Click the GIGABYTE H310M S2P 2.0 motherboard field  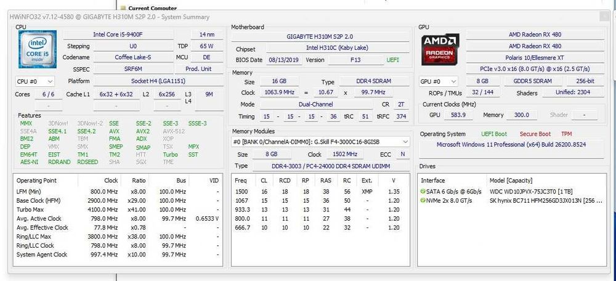pyautogui.click(x=320, y=36)
